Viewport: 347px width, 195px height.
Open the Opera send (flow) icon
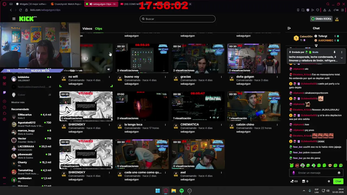point(313,10)
